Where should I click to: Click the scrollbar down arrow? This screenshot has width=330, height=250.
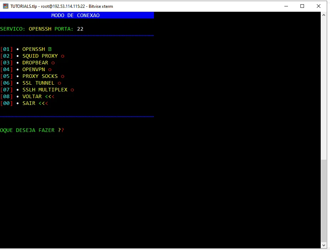tap(324, 245)
